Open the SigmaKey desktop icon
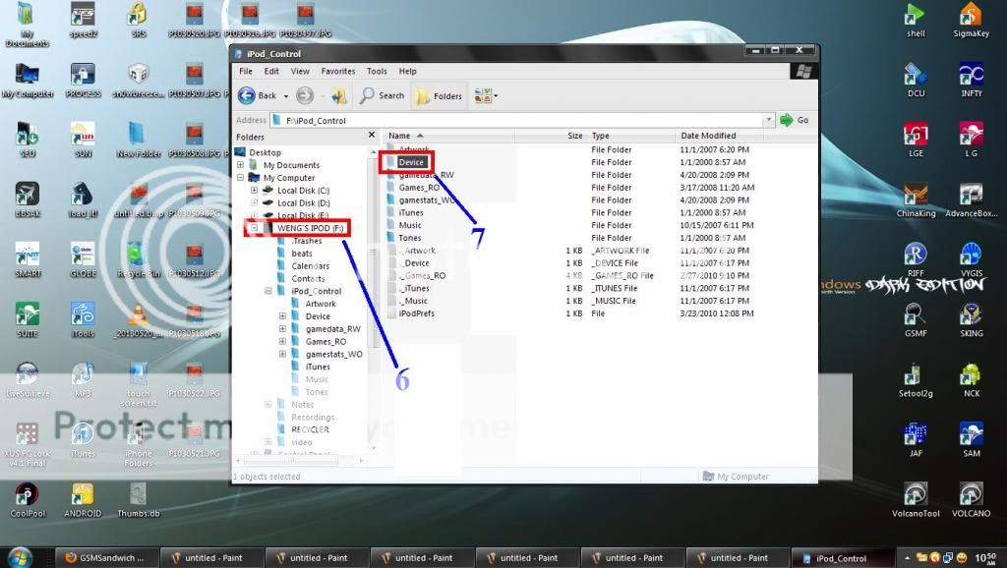The height and width of the screenshot is (568, 1007). [x=971, y=19]
